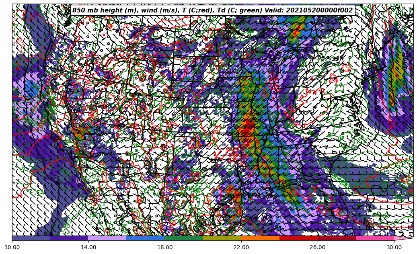The height and width of the screenshot is (254, 417).
Task: Click the olive 20–22 colorbar segment
Action: [x=222, y=238]
